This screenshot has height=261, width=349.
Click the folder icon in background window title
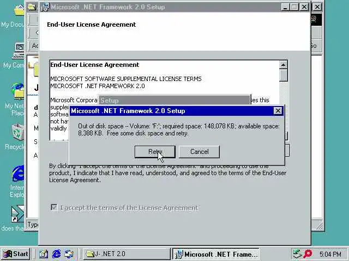(32, 7)
